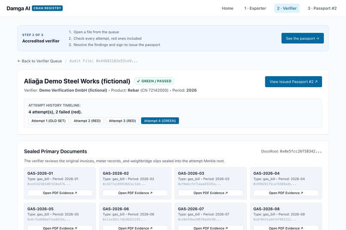The width and height of the screenshot is (346, 230).
Task: Open the Damga AI logo link
Action: [18, 9]
